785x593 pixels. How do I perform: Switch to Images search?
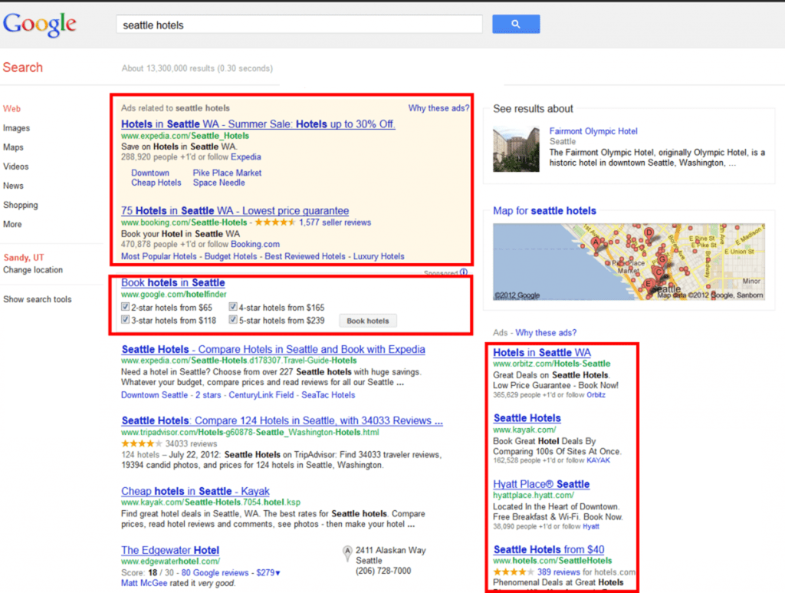point(17,128)
